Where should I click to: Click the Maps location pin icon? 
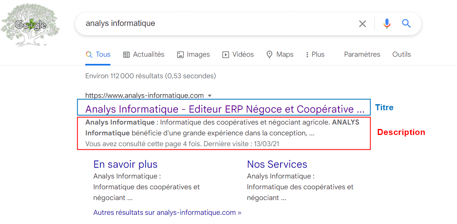(270, 55)
